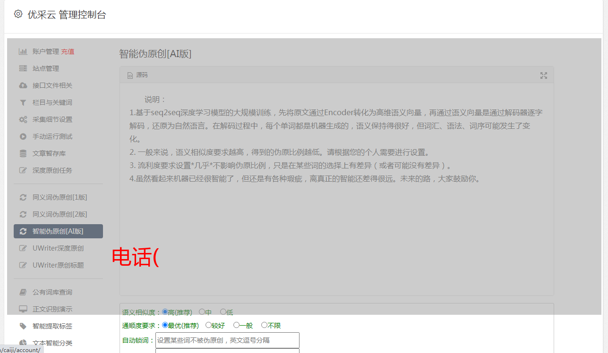The height and width of the screenshot is (353, 608).
Task: Click the bar chart icon for 账户管理
Action: pos(23,51)
